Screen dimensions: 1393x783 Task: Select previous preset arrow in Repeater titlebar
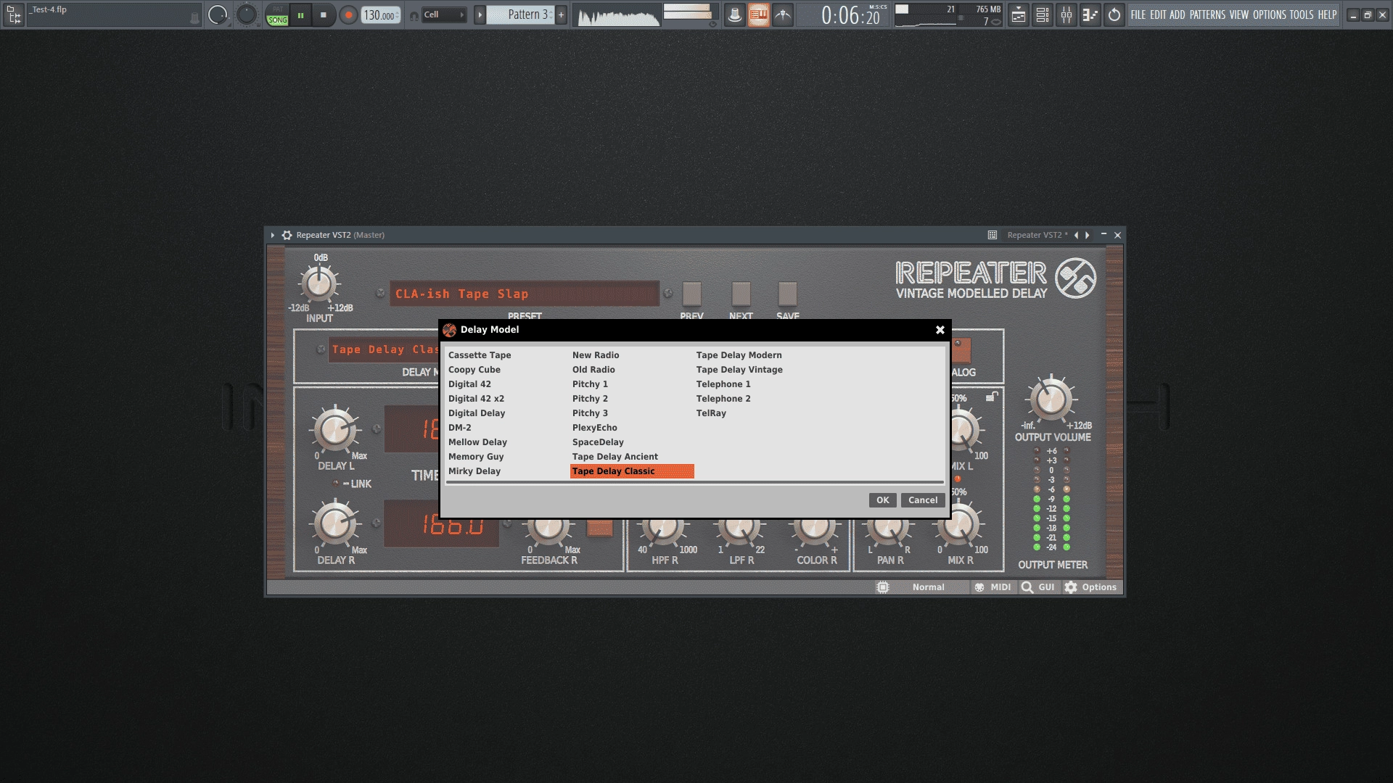(x=1076, y=235)
